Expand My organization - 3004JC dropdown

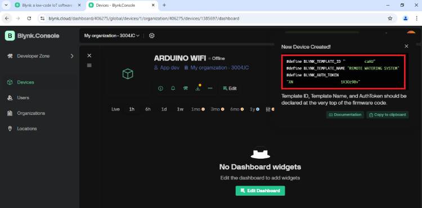(x=112, y=36)
